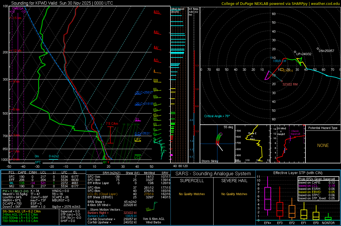341x226 pixels.
Task: Click the 700-500mb LR = 5.8 C/km line
Action: click(x=20, y=221)
